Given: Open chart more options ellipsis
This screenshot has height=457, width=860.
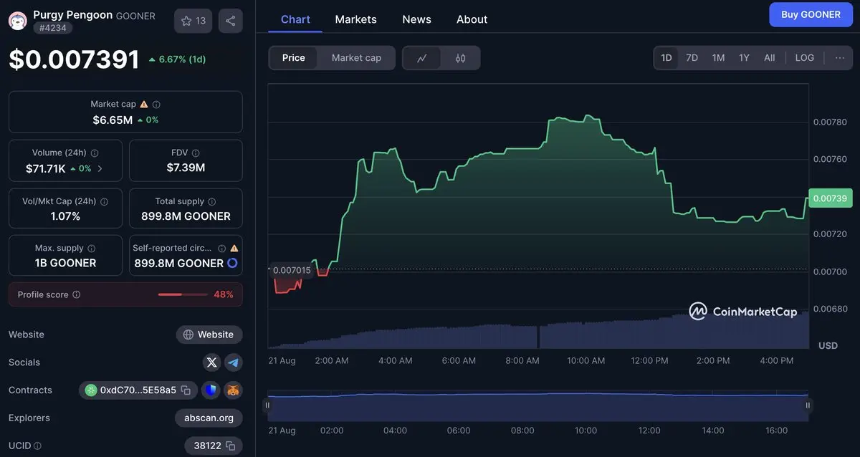Looking at the screenshot, I should click(x=840, y=58).
